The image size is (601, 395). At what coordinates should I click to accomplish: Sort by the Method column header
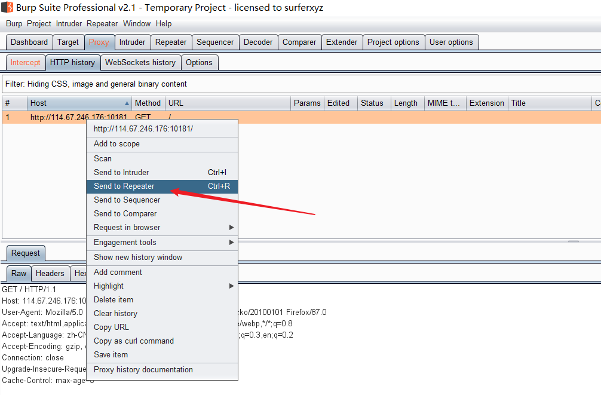(148, 103)
